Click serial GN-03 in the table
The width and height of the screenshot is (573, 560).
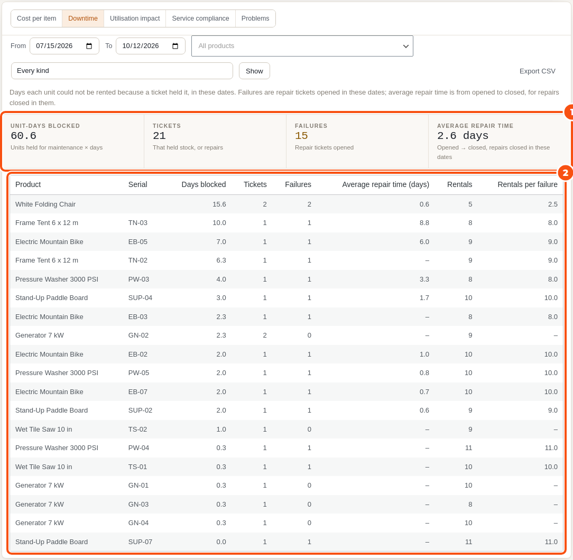pos(138,505)
